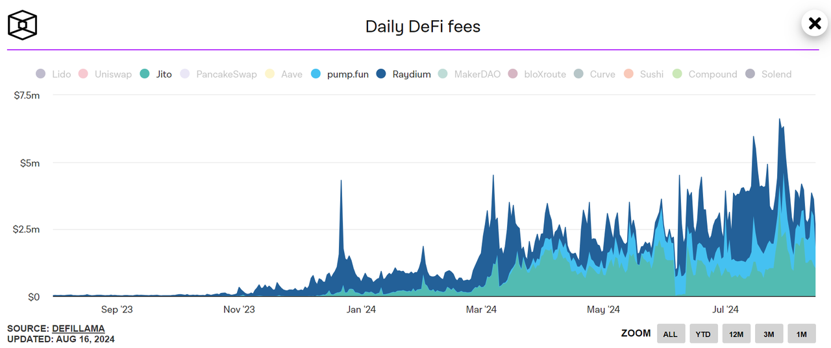Open the DEFILLAMA source link
This screenshot has height=348, width=831.
point(78,329)
